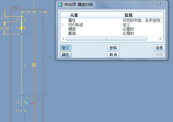Open the 参照 (References) button
173x122 pixels.
[x=113, y=48]
